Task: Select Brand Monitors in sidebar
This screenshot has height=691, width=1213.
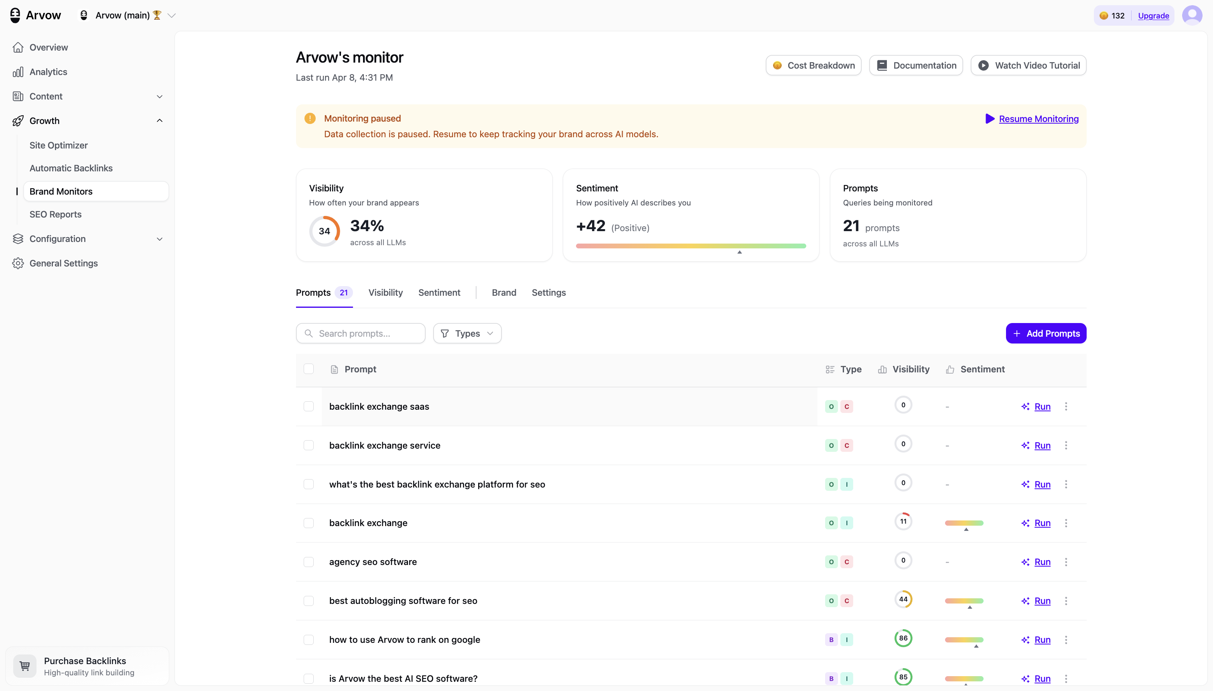Action: point(96,191)
